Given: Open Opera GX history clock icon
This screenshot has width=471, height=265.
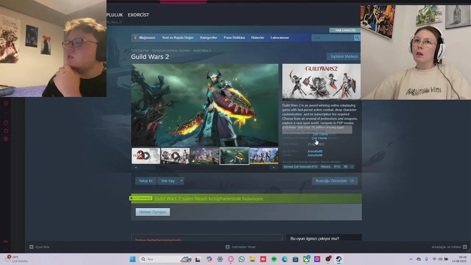Looking at the screenshot, I should tap(6, 123).
